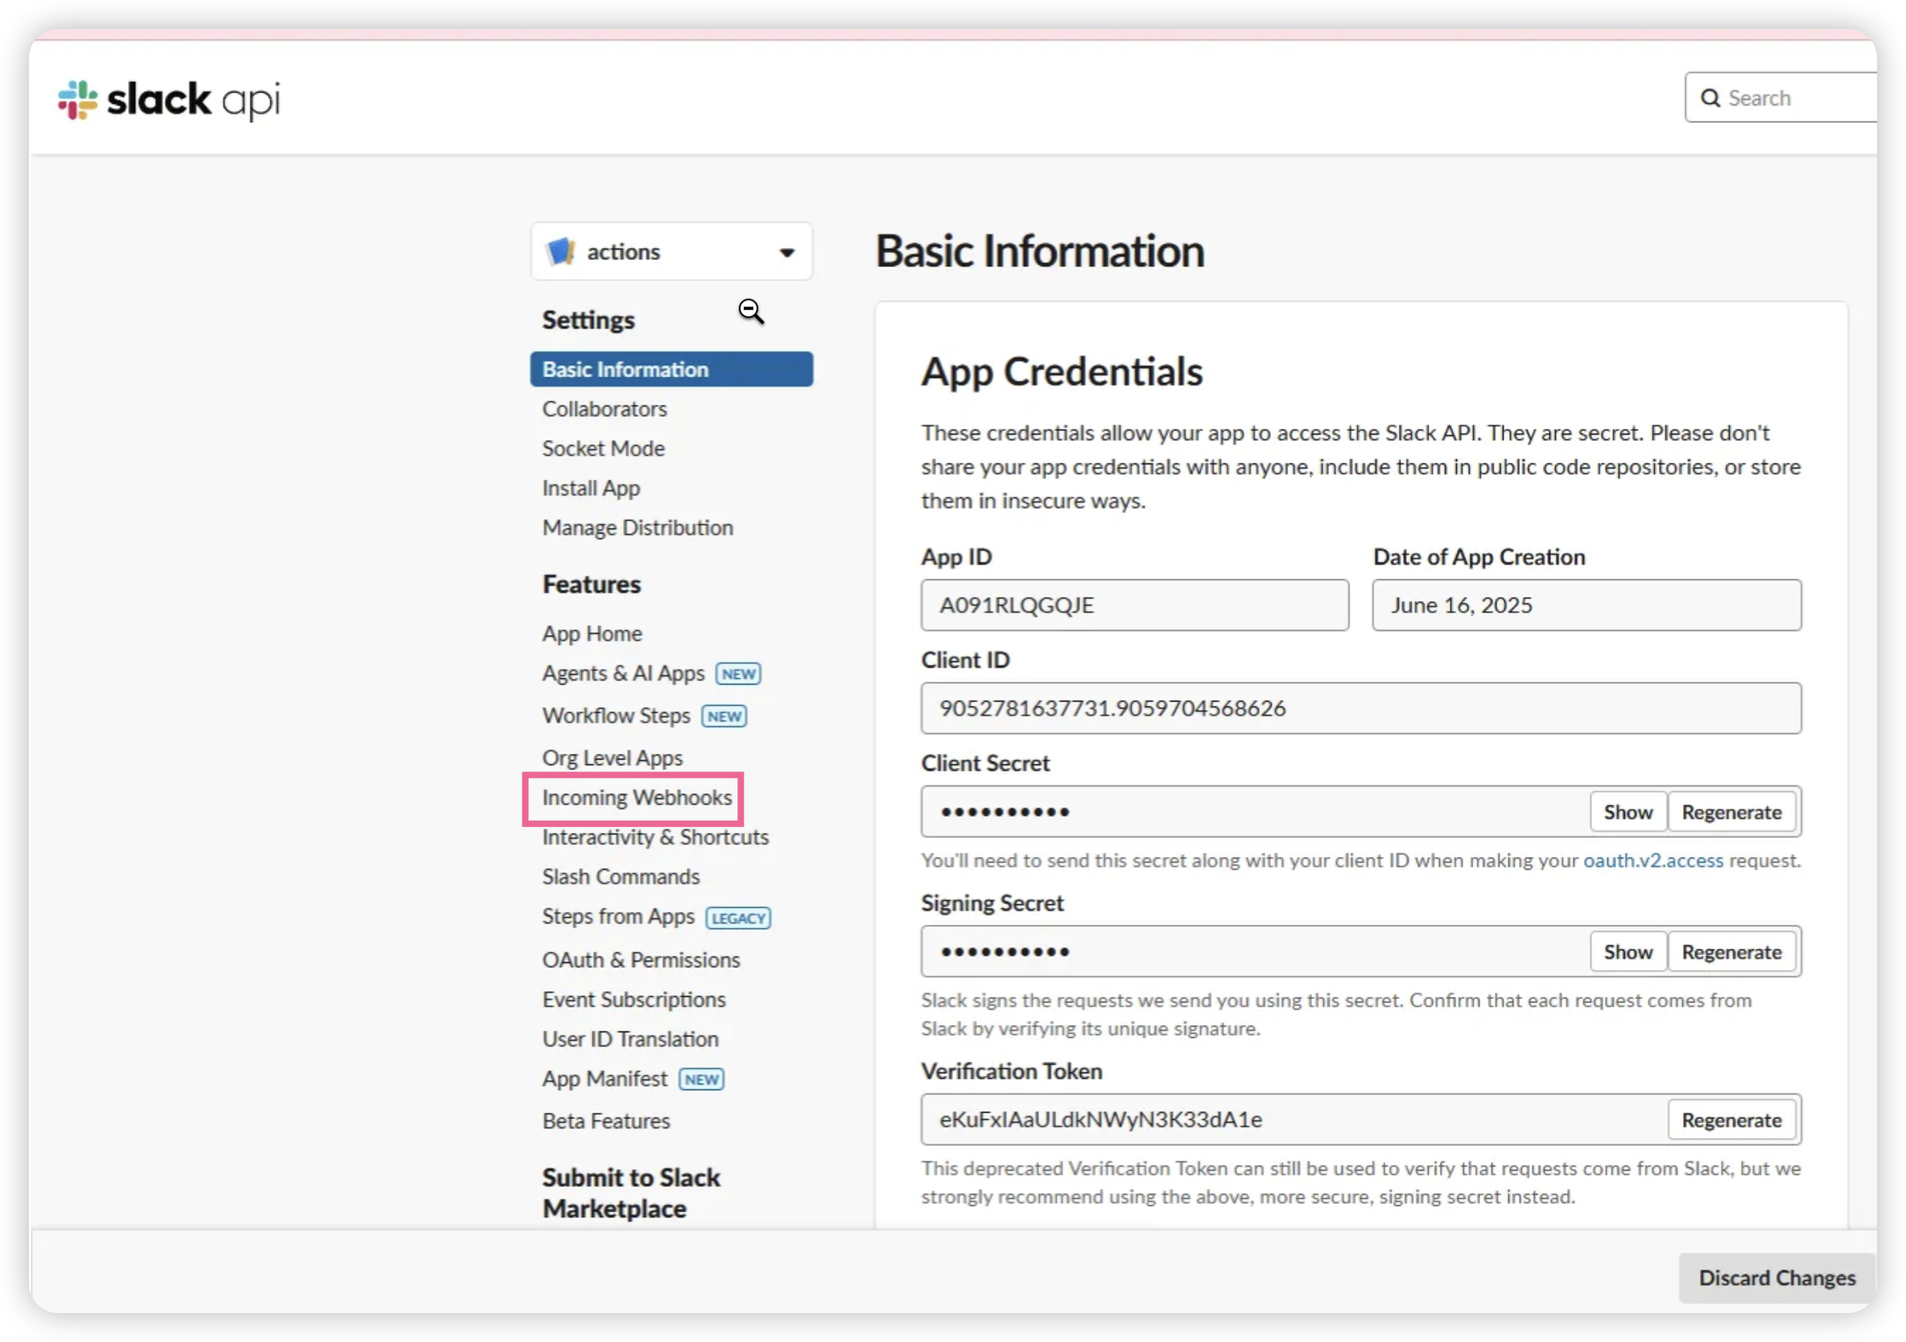Image resolution: width=1906 pixels, height=1342 pixels.
Task: Show the Signing Secret value
Action: pos(1628,951)
